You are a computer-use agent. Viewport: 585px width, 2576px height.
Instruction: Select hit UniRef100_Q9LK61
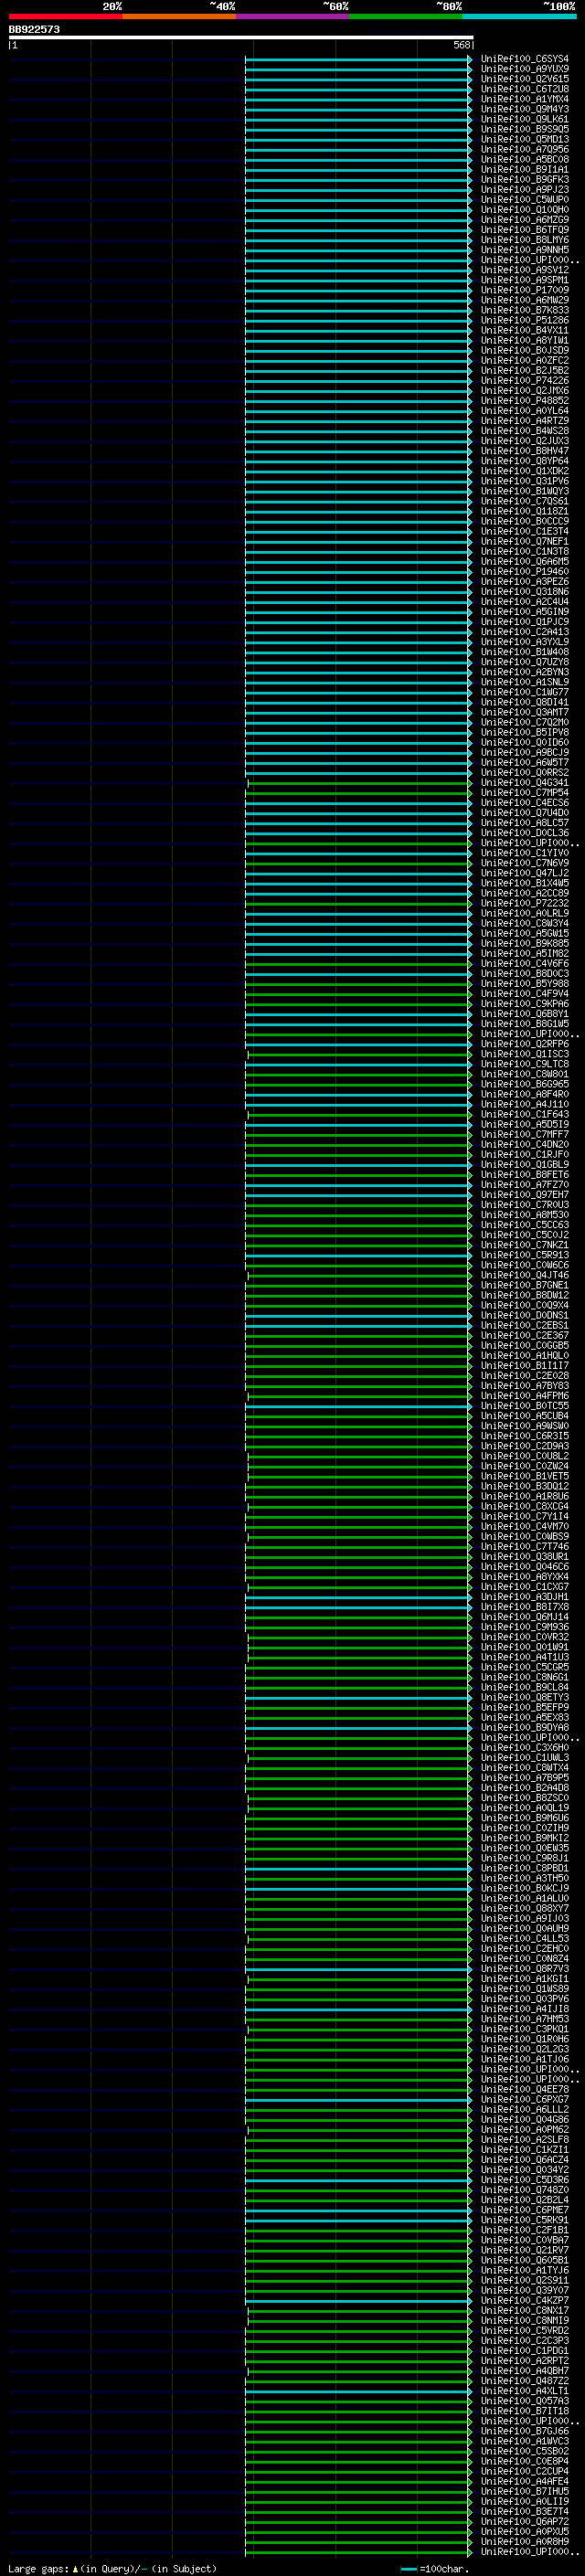(x=525, y=119)
